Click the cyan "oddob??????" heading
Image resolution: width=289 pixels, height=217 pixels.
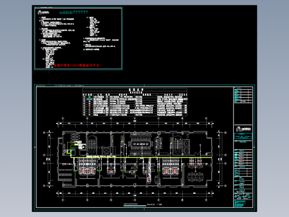click(74, 12)
